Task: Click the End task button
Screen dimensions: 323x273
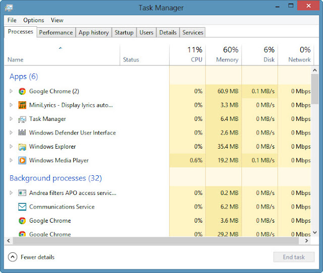Action: pos(294,257)
